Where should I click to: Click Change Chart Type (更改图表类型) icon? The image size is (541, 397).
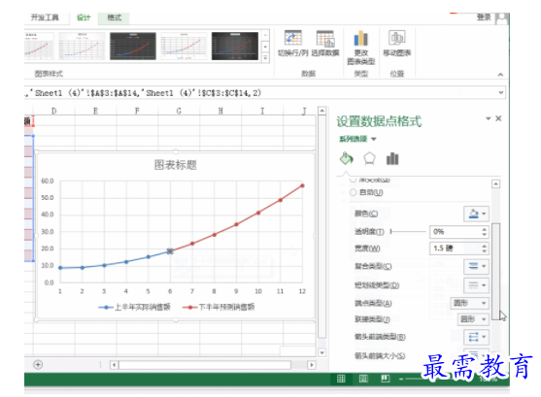pyautogui.click(x=361, y=38)
